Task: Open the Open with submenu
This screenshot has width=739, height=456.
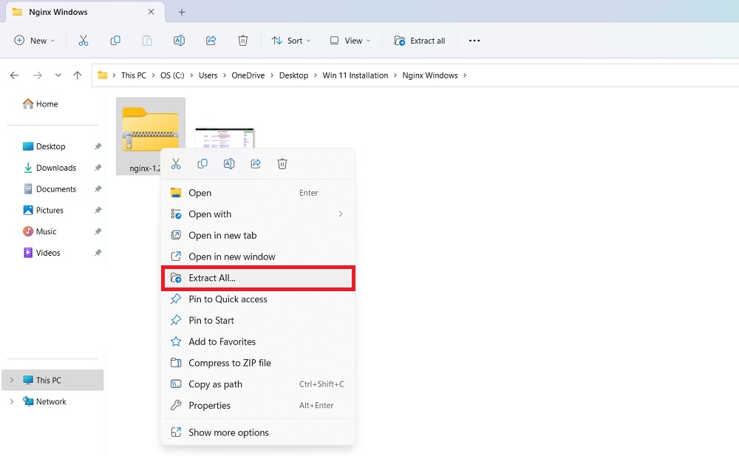Action: click(x=209, y=214)
